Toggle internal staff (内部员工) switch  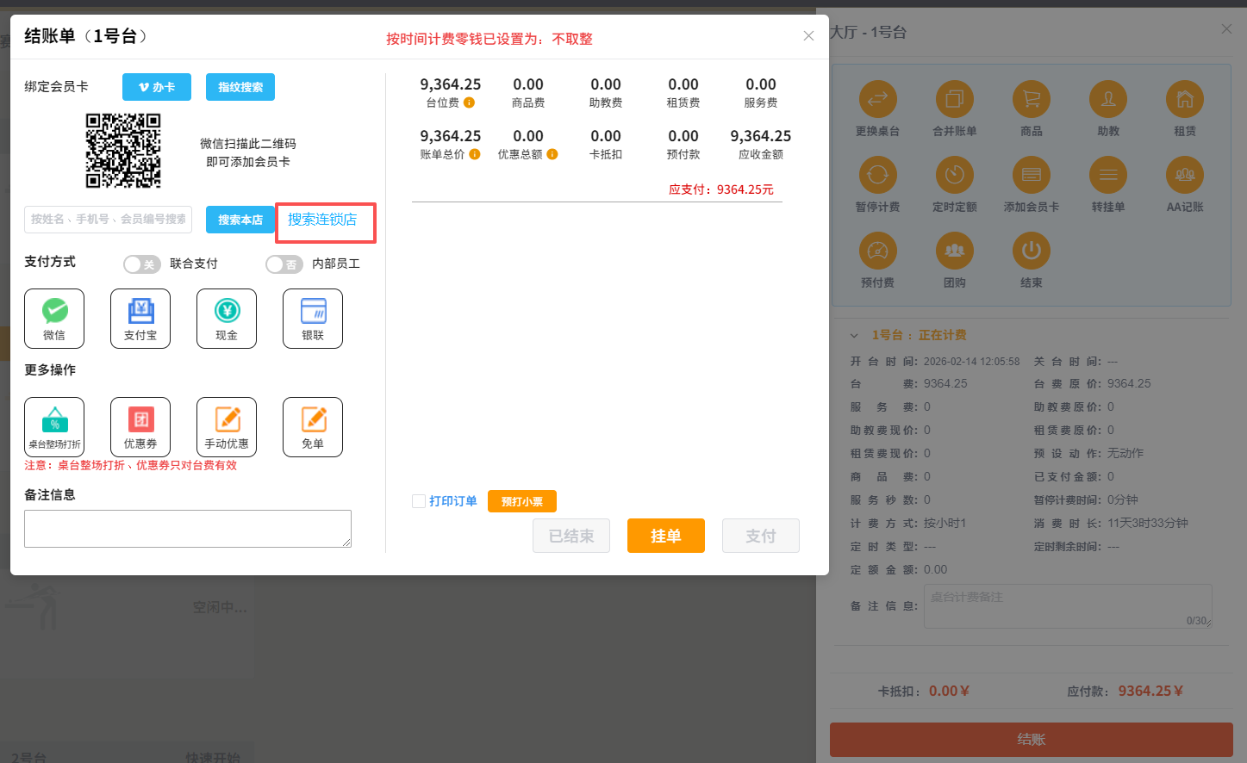pos(284,264)
